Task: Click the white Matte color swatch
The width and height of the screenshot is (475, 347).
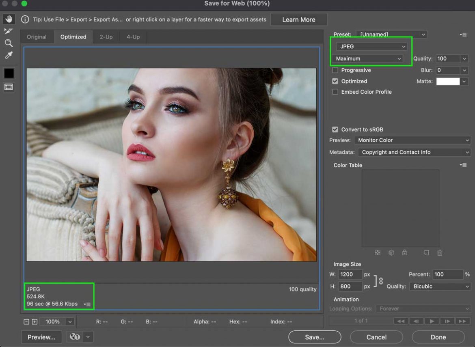Action: tap(448, 82)
